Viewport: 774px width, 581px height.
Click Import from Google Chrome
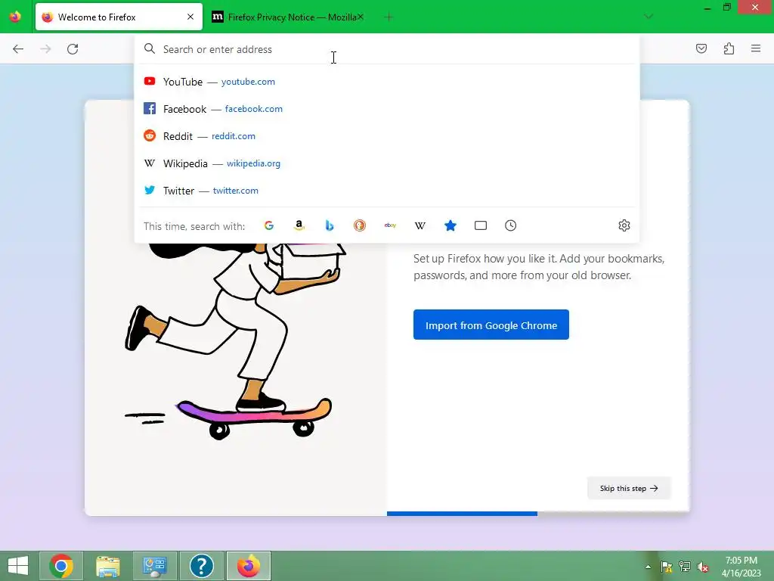click(x=491, y=325)
